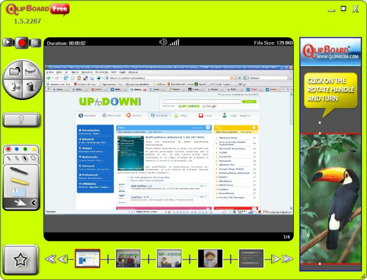Choose the widest stroke shape option

pyautogui.click(x=33, y=158)
